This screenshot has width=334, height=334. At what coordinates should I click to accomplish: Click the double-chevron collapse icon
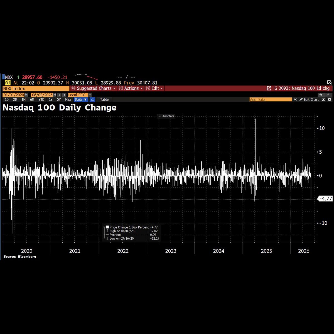(295, 99)
